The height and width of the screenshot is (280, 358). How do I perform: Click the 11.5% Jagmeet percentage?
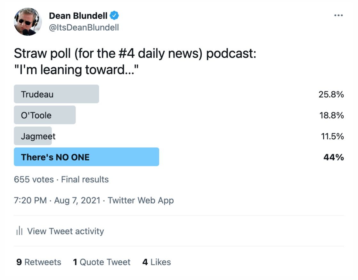coord(332,136)
